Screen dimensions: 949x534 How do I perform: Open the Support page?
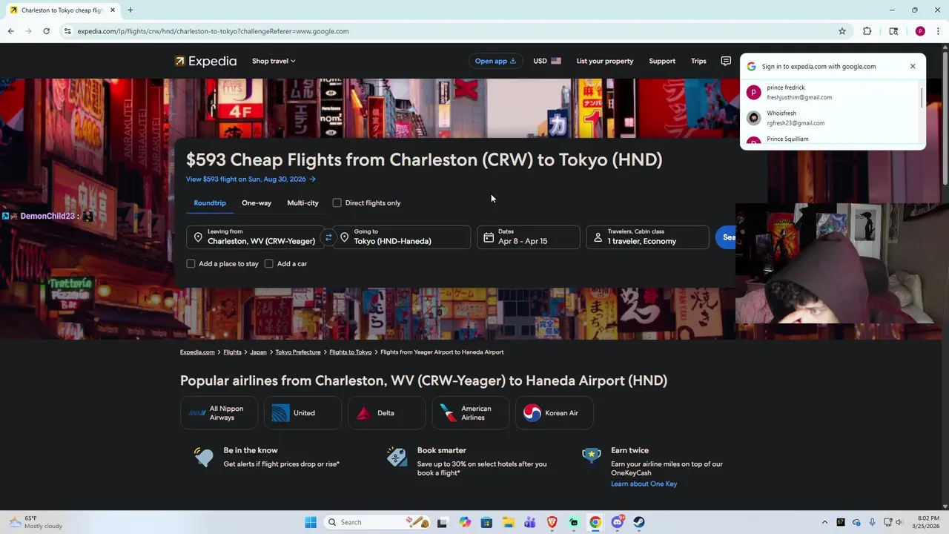662,61
